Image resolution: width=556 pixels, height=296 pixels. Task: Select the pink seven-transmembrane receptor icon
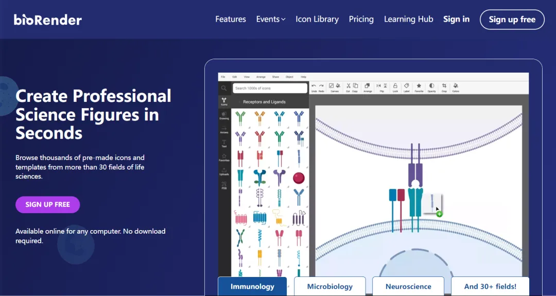pyautogui.click(x=240, y=218)
